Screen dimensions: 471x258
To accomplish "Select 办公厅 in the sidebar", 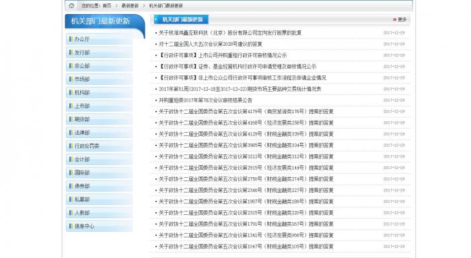I will click(99, 39).
